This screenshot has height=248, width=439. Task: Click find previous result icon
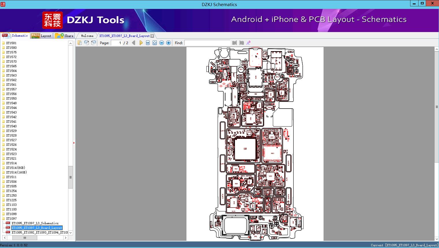tap(234, 43)
